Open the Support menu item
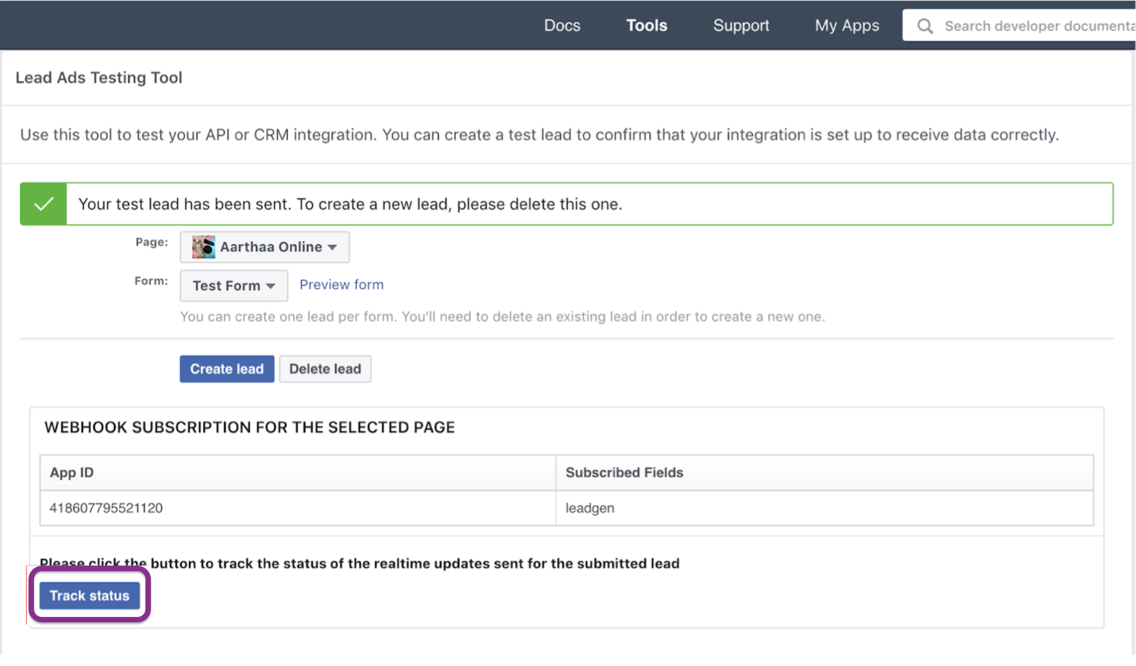1136x666 pixels. [741, 25]
